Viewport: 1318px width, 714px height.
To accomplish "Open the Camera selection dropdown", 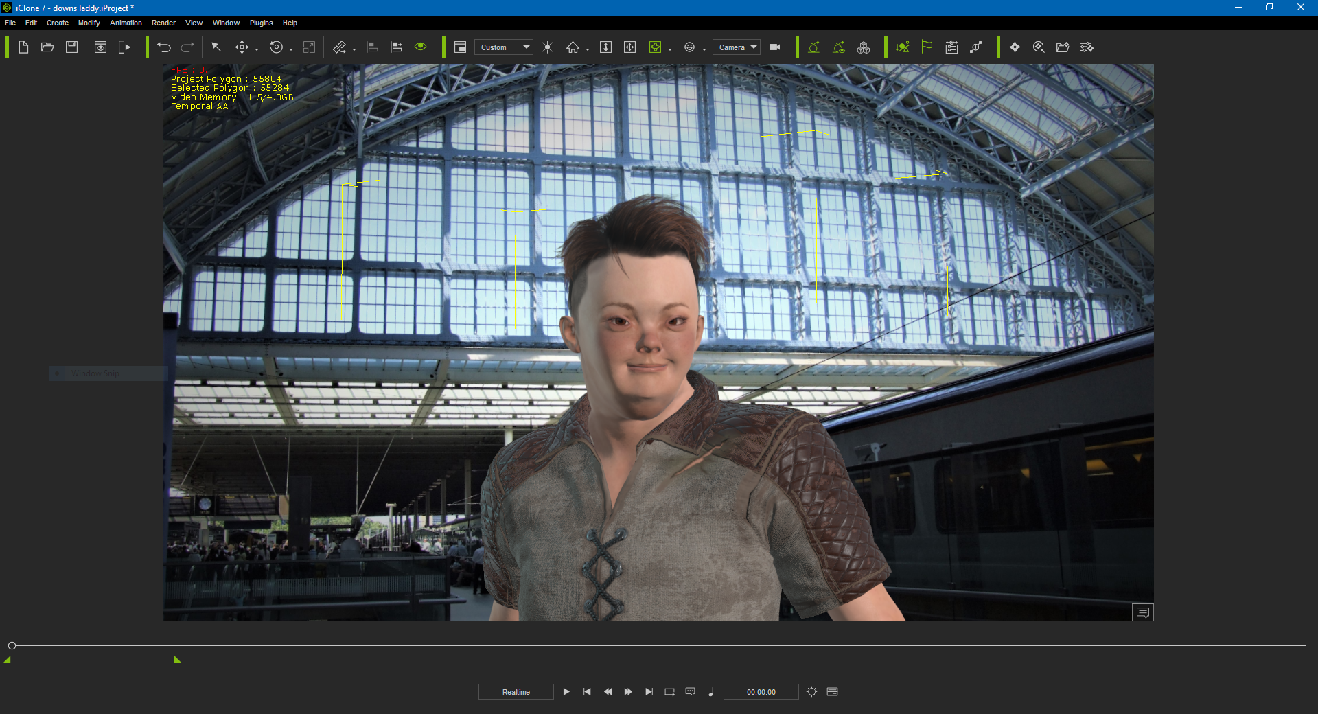I will coord(737,47).
